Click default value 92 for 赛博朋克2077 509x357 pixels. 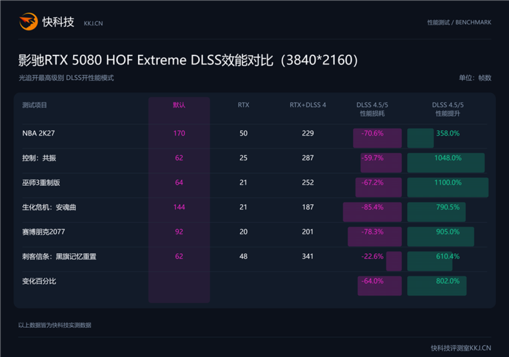point(179,232)
